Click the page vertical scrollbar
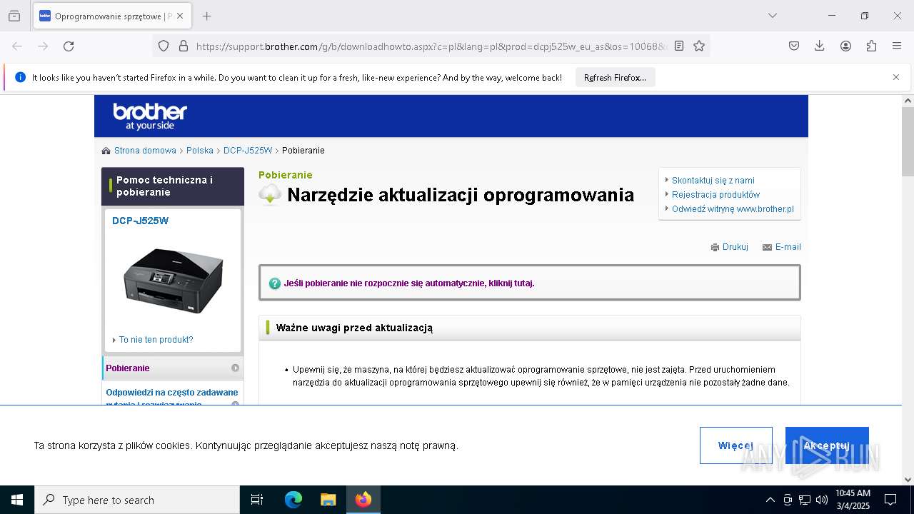This screenshot has width=914, height=514. [x=908, y=141]
